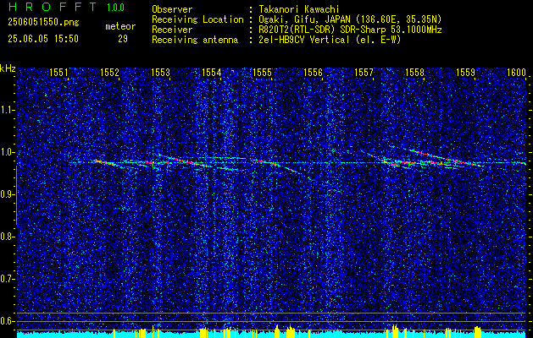Click the meteor count 29

123,39
